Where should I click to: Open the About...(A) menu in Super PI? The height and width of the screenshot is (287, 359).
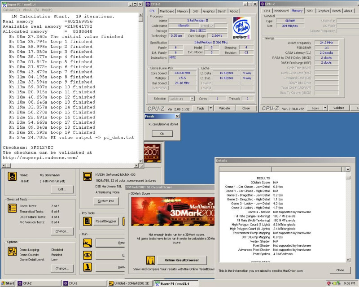pos(31,10)
